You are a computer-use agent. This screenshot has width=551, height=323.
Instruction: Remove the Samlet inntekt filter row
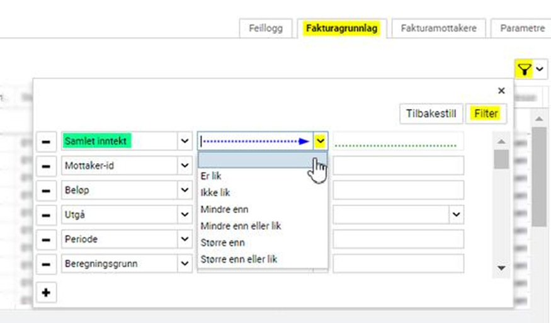pyautogui.click(x=46, y=142)
